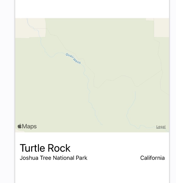Click the beige area at map's top-right
176x183 pixels.
pos(161,28)
